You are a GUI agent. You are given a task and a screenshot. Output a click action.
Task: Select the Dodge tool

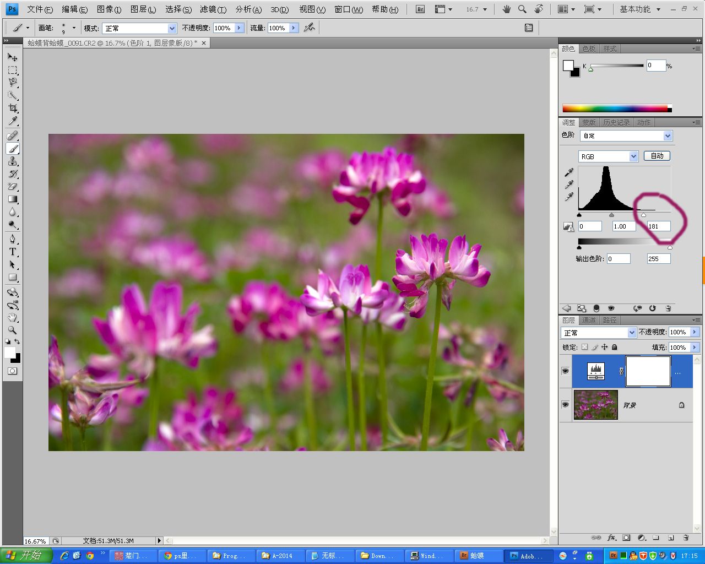[13, 225]
